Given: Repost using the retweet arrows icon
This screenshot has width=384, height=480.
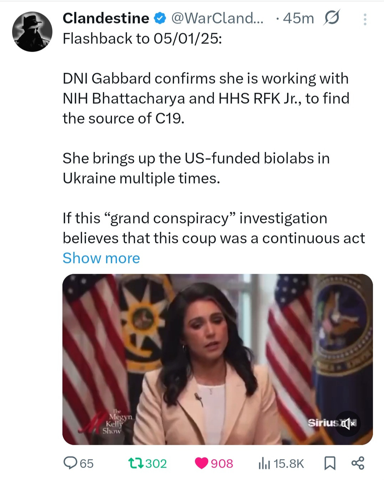Looking at the screenshot, I should (135, 463).
